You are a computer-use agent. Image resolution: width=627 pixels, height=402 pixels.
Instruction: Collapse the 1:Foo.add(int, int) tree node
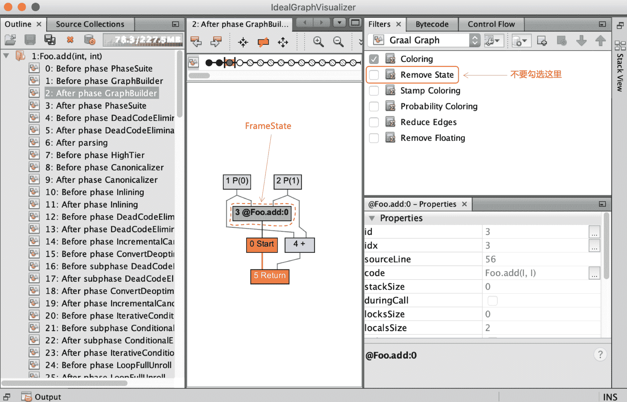[6, 56]
